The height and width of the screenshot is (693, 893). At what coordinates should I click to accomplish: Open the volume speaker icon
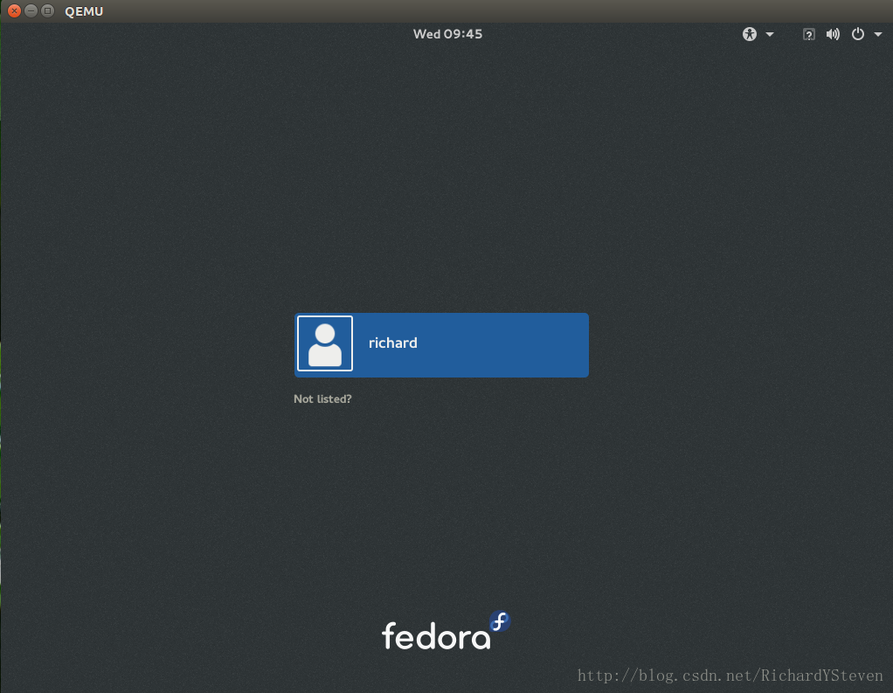[x=833, y=34]
